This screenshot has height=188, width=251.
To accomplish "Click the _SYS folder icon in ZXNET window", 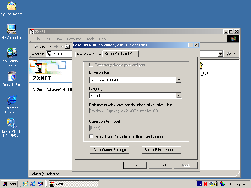I will tap(201, 66).
